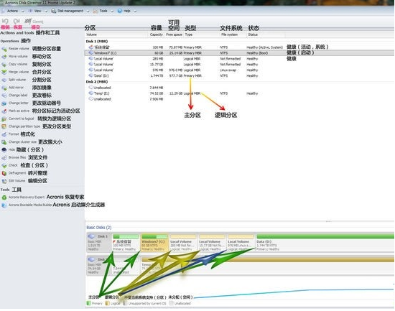The height and width of the screenshot is (311, 395).
Task: Run the Check volume operation
Action: (x=10, y=165)
